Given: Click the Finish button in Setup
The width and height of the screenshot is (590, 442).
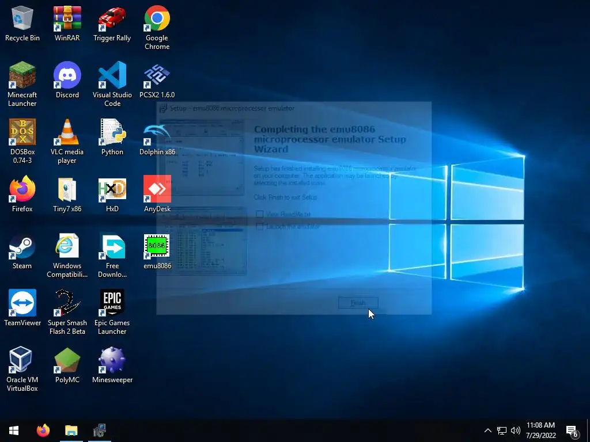Looking at the screenshot, I should click(x=358, y=303).
